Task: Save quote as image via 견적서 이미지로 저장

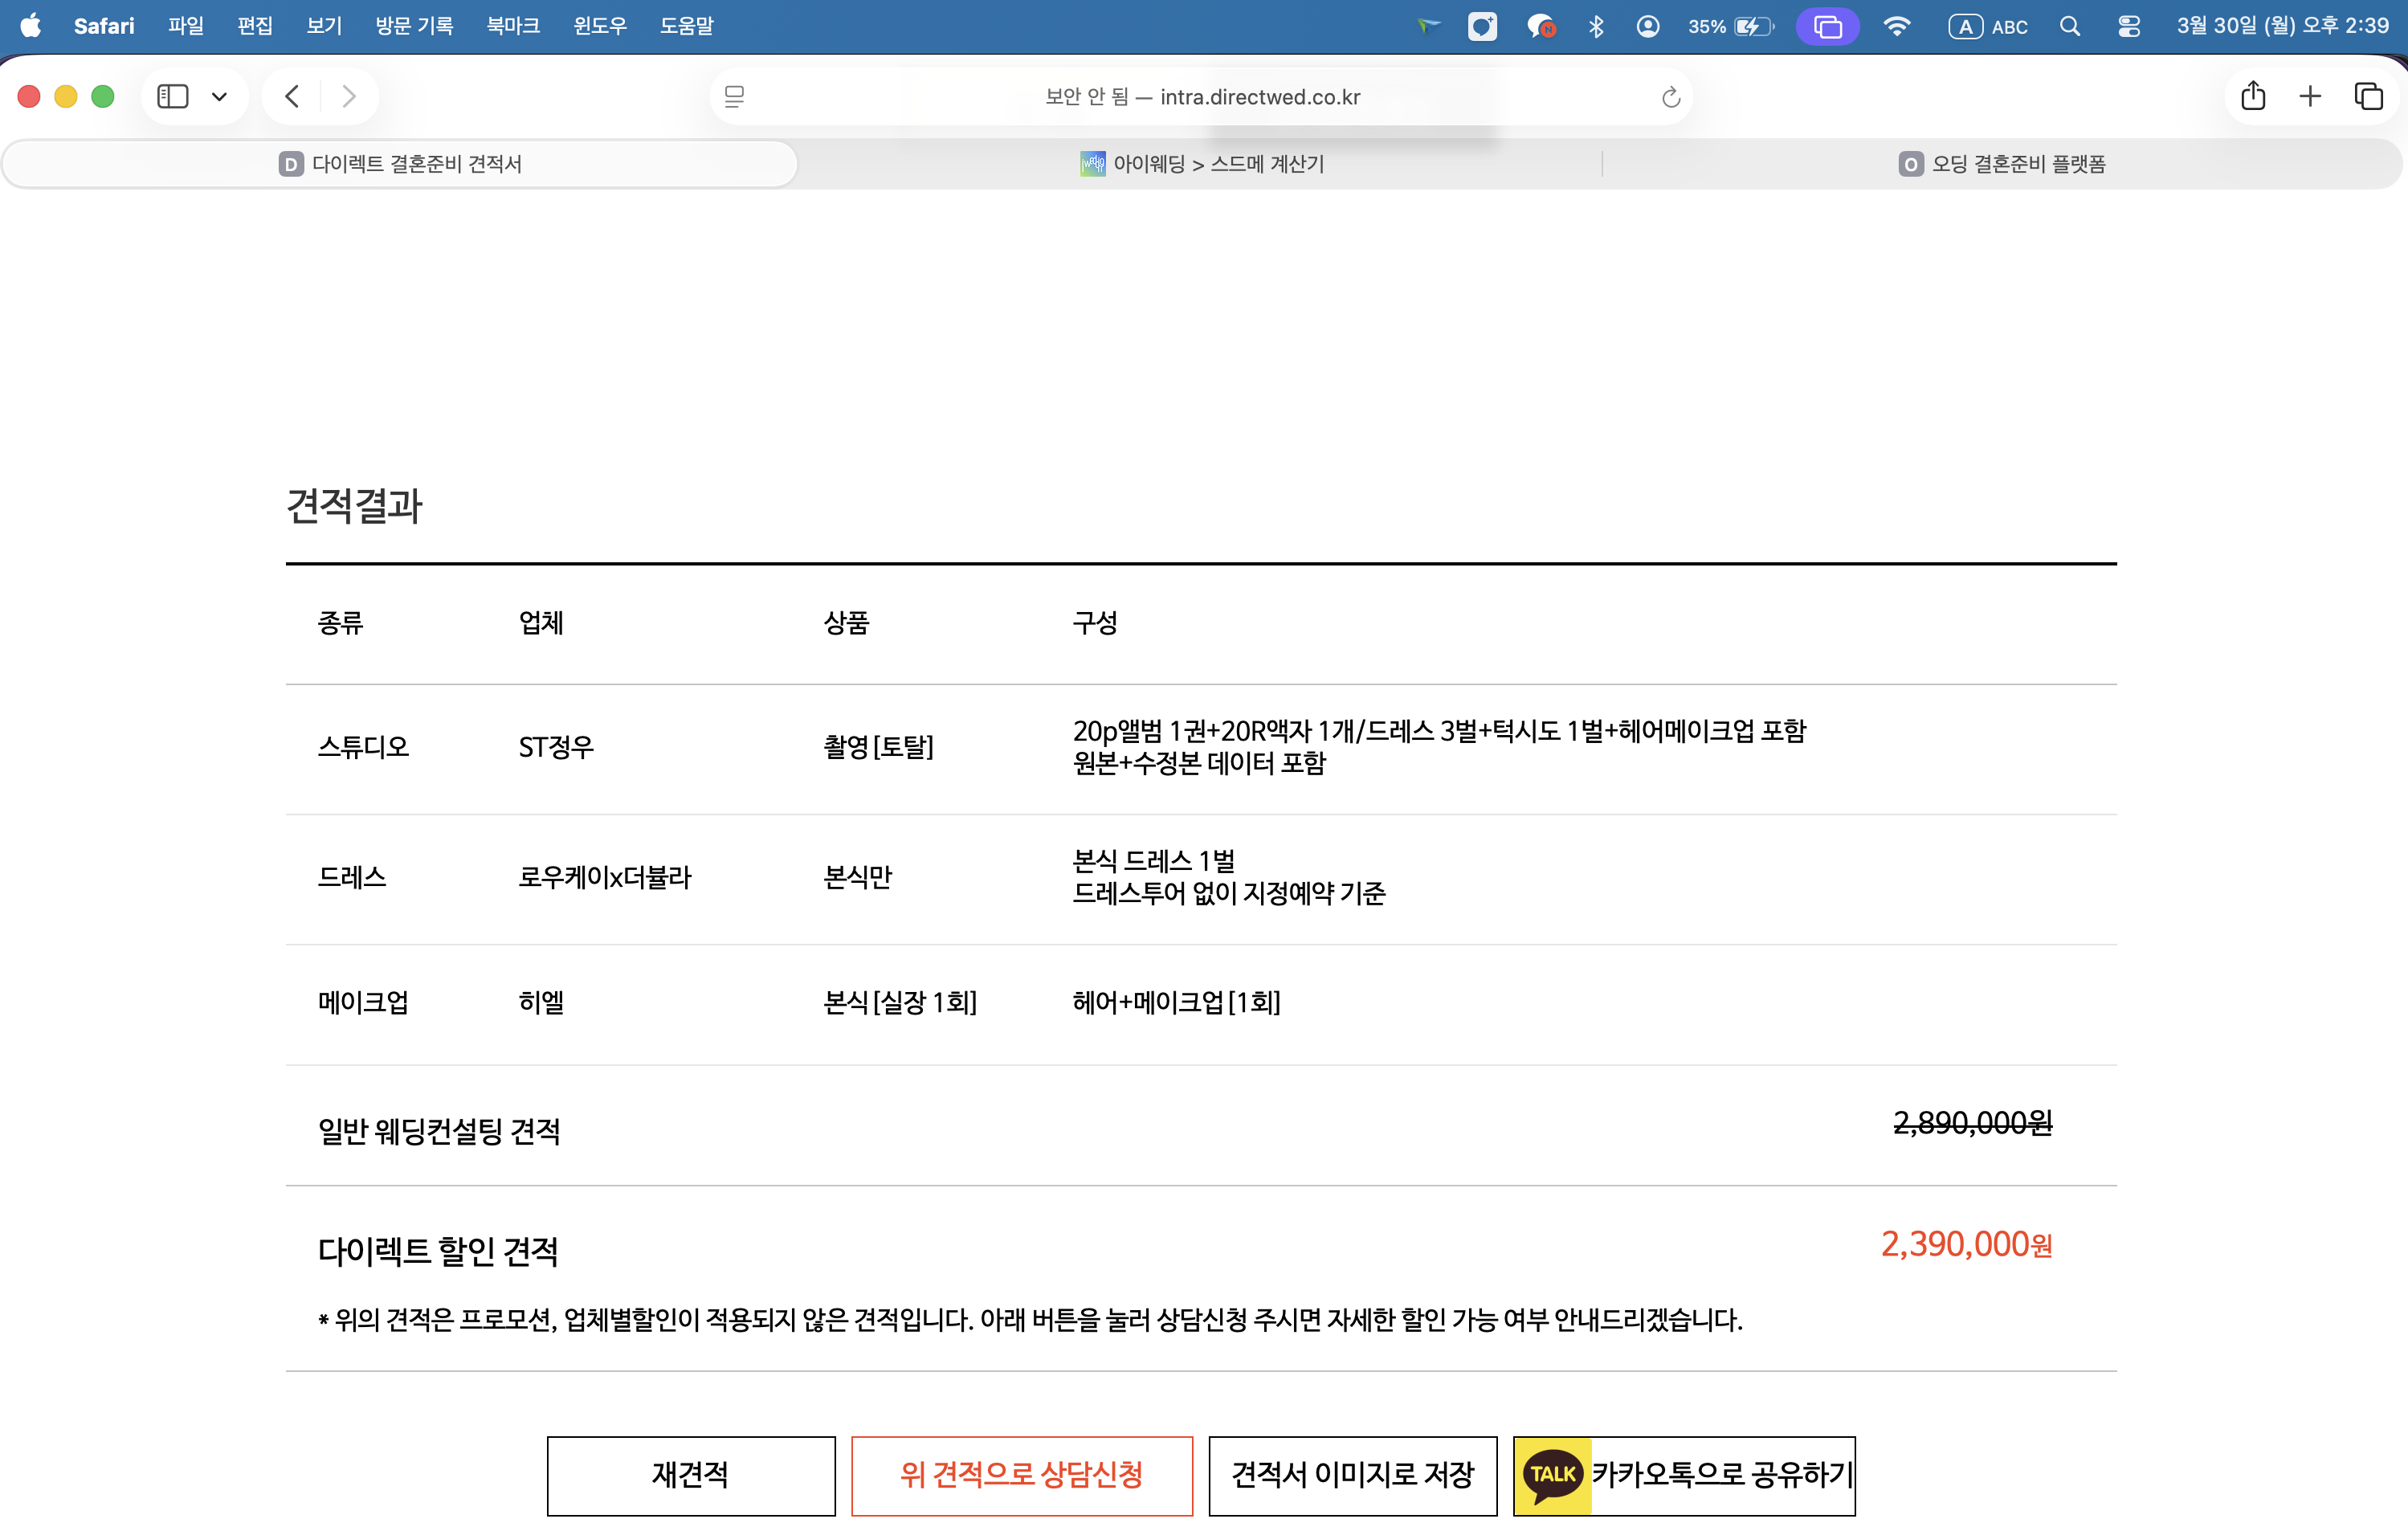Action: pyautogui.click(x=1353, y=1474)
